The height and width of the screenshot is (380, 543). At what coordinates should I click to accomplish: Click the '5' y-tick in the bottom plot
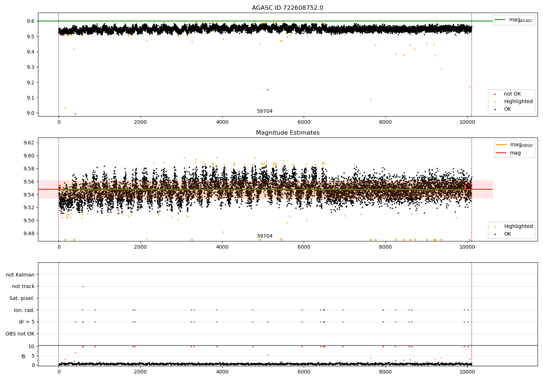pos(33,356)
